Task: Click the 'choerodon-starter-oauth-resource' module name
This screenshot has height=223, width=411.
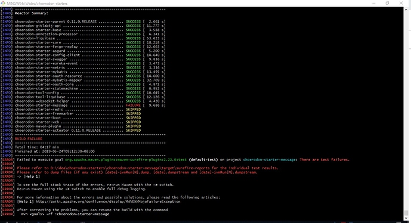Action: (48, 76)
